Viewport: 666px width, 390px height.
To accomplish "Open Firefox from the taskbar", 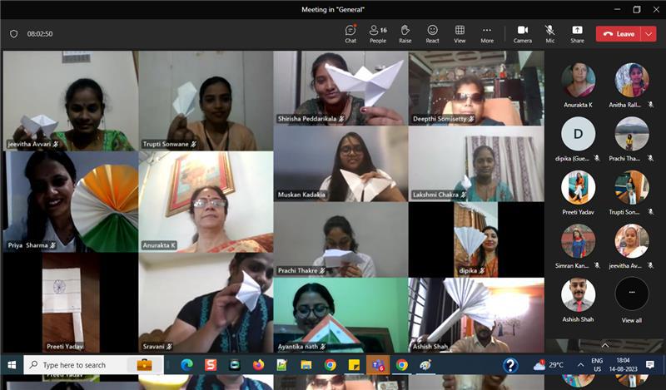I will (x=258, y=365).
